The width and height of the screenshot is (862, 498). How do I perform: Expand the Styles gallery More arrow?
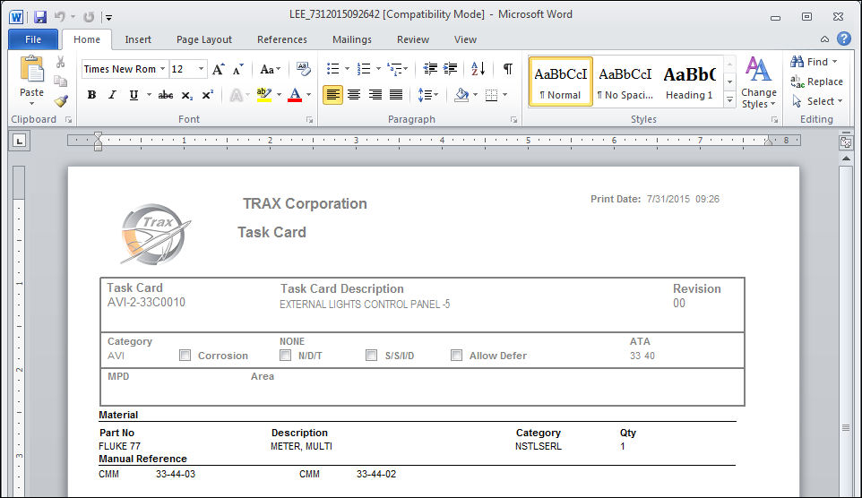click(x=729, y=100)
